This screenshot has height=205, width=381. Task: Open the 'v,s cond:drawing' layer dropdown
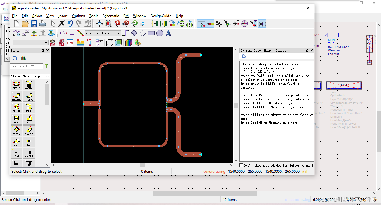[103, 33]
